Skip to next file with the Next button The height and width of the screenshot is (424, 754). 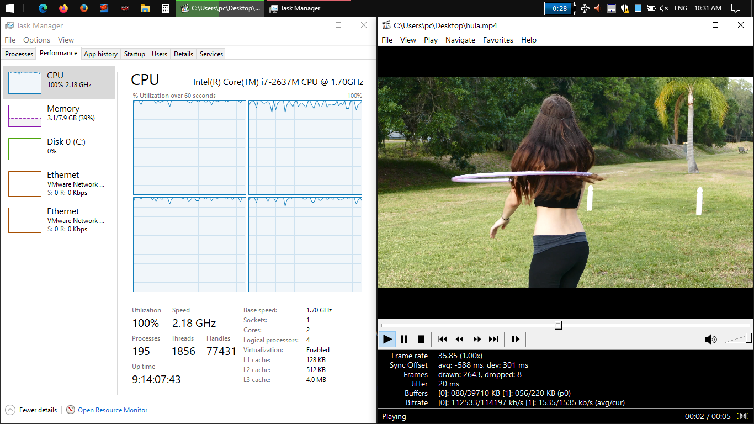(494, 339)
